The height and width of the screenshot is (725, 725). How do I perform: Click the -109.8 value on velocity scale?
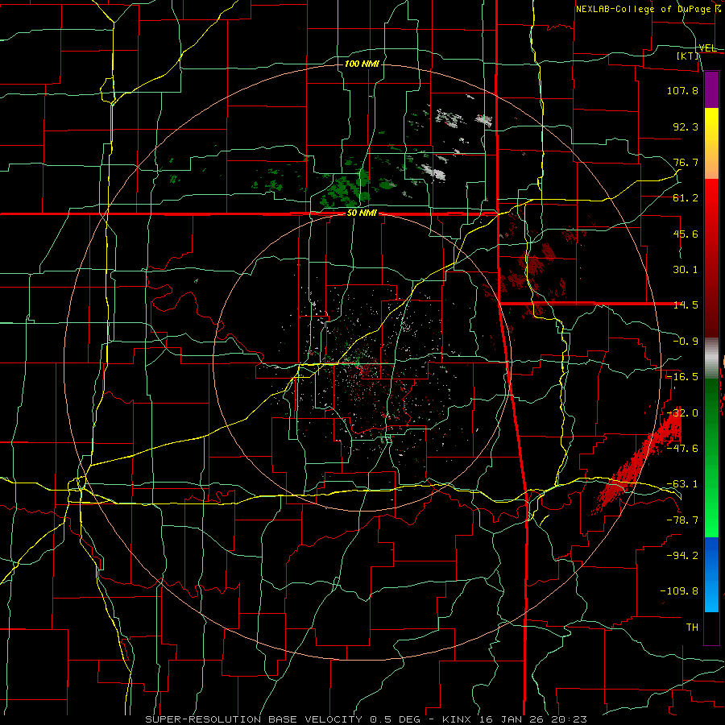[679, 591]
